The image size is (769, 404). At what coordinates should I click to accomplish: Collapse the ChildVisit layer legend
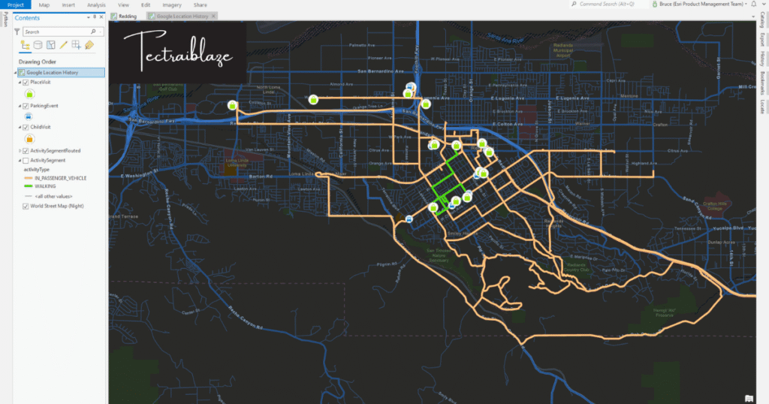click(x=20, y=127)
